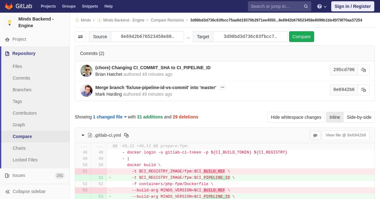Click the GitLab fox logo
The width and height of the screenshot is (380, 199).
click(x=9, y=6)
